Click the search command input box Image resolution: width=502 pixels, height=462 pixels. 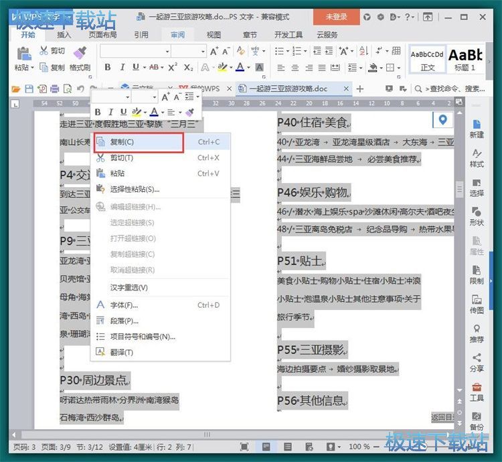(x=456, y=89)
